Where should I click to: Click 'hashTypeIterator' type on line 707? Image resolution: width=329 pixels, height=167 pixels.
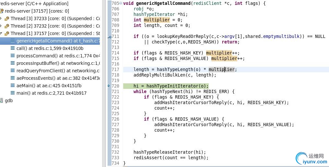[x=154, y=14]
